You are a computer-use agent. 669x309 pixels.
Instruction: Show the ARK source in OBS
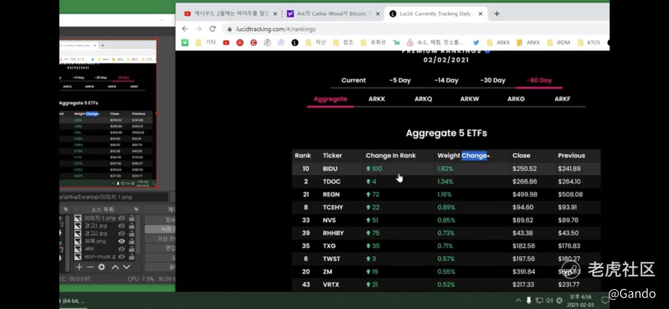pyautogui.click(x=122, y=249)
